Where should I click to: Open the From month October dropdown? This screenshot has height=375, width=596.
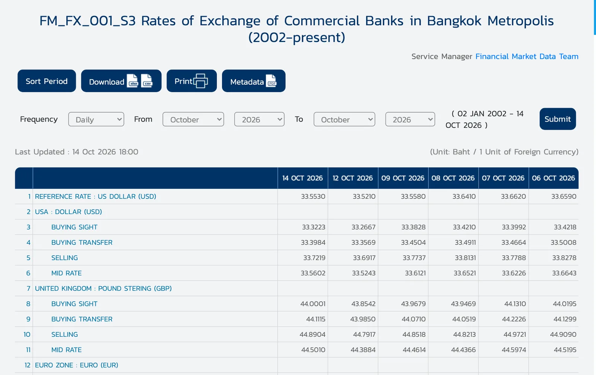[x=193, y=119]
